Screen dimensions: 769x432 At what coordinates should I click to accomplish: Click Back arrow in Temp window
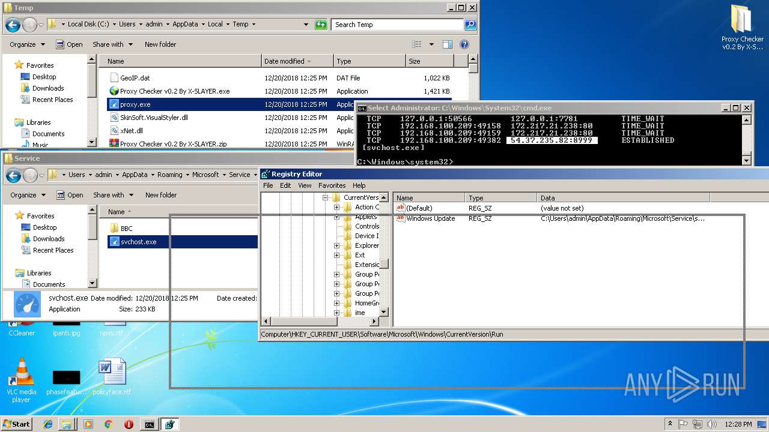coord(13,25)
